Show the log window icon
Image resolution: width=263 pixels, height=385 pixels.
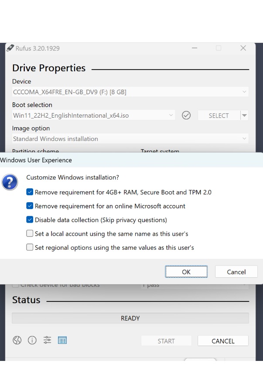tap(62, 340)
